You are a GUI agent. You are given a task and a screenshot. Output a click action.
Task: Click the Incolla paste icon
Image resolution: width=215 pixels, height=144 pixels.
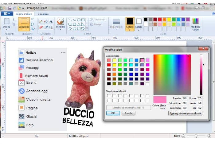(6, 22)
